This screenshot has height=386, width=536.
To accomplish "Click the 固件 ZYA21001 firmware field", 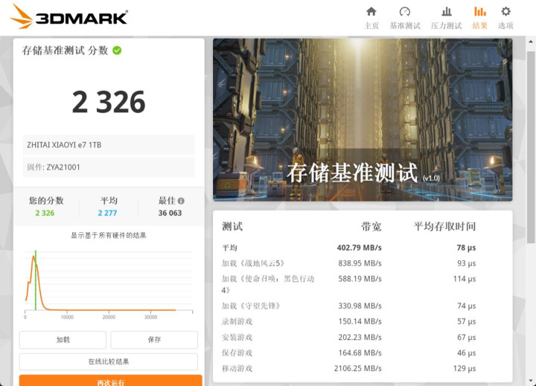I will point(109,167).
